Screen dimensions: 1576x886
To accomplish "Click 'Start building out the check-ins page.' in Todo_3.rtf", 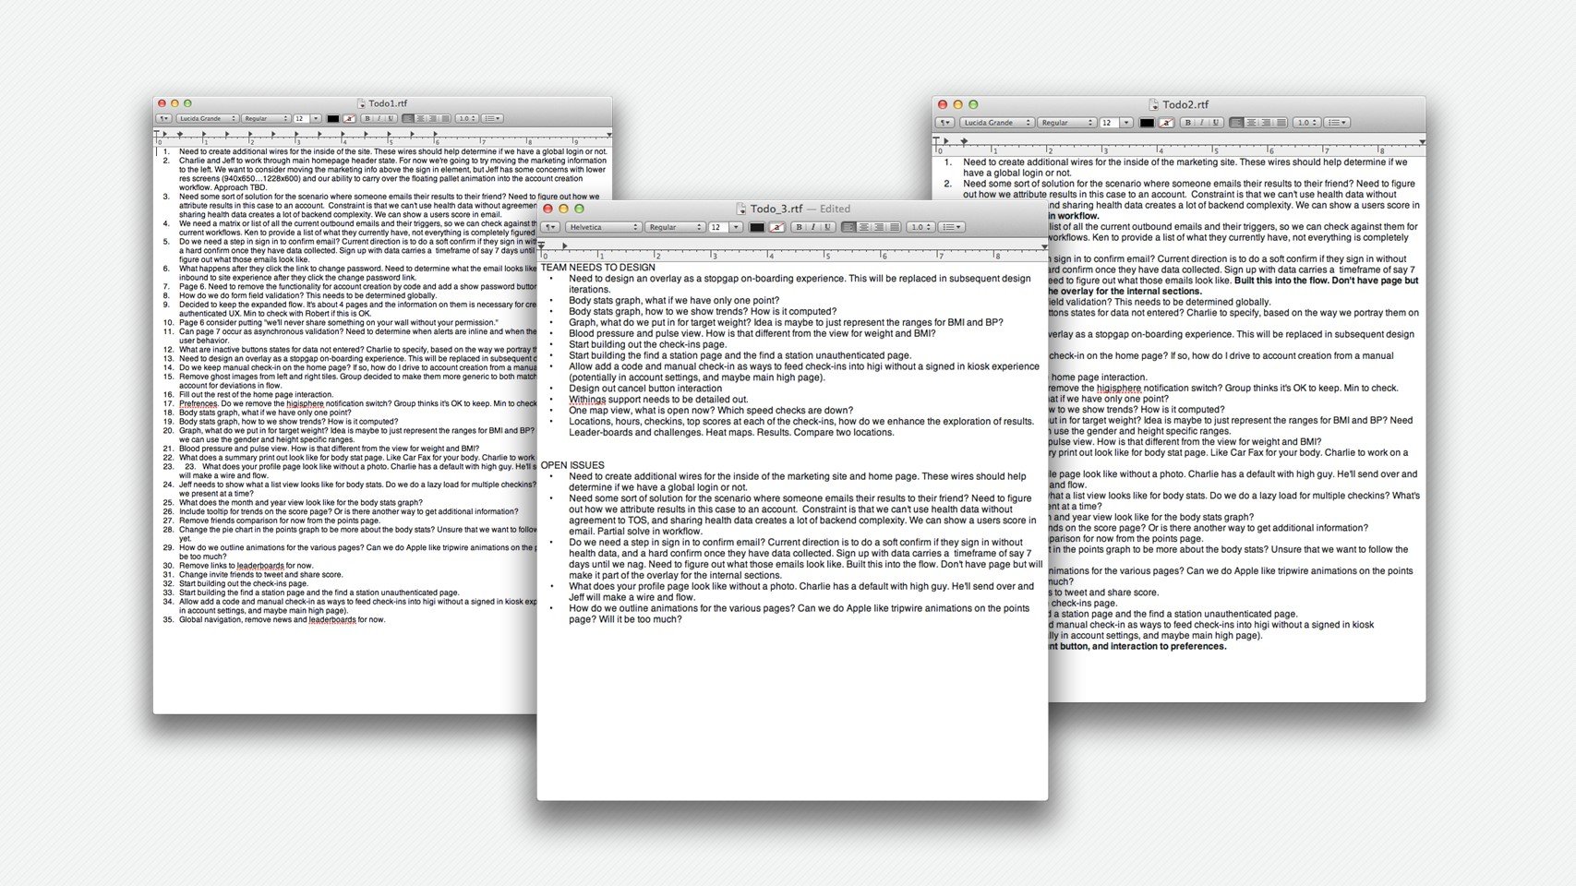I will [648, 344].
